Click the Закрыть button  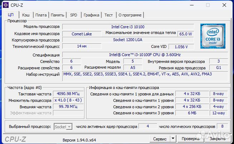click(x=218, y=139)
